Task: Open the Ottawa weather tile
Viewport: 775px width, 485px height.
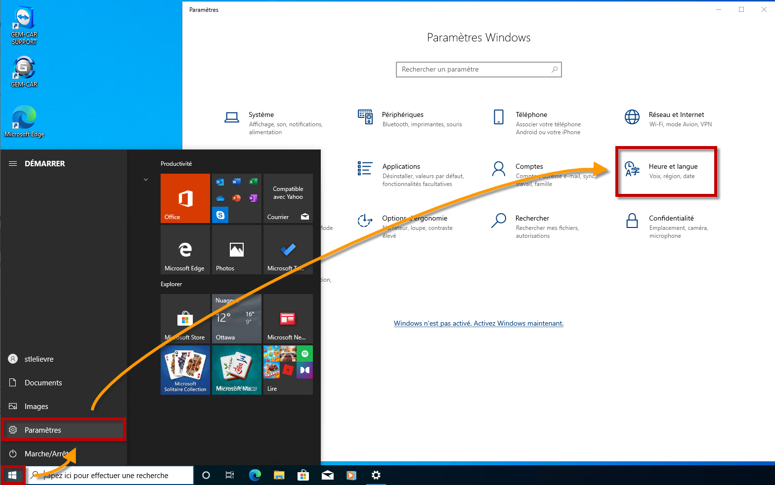Action: click(237, 319)
